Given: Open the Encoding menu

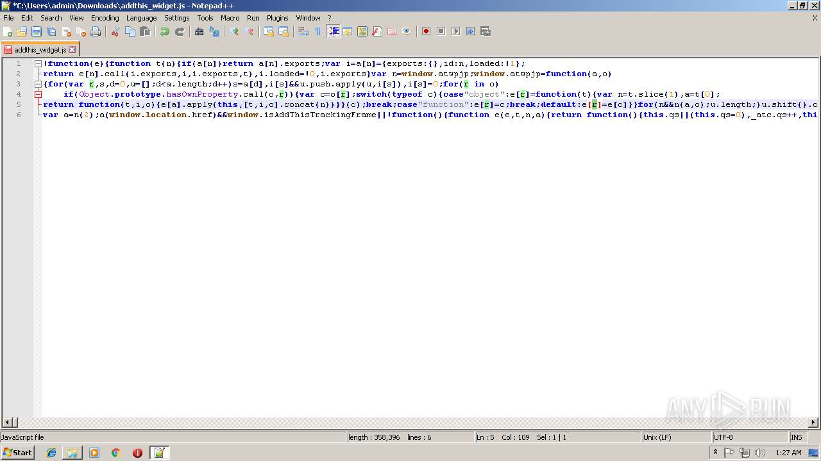Looking at the screenshot, I should pos(105,18).
